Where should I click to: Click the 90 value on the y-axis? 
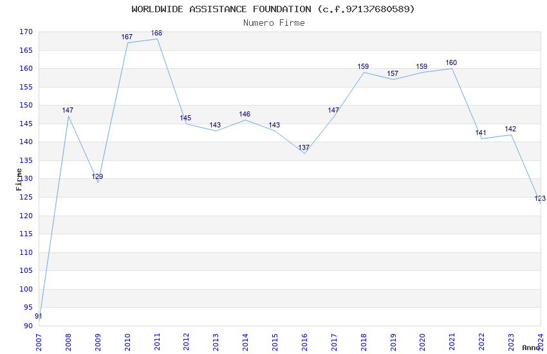pos(28,326)
